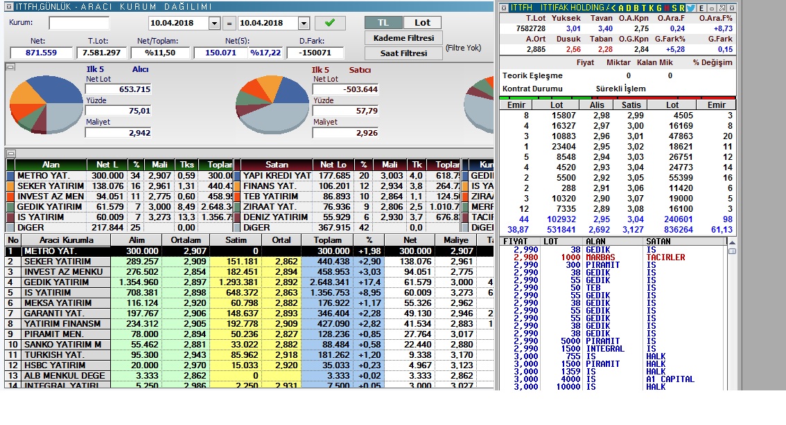
Task: Open Kademe Filtresi
Action: click(403, 38)
